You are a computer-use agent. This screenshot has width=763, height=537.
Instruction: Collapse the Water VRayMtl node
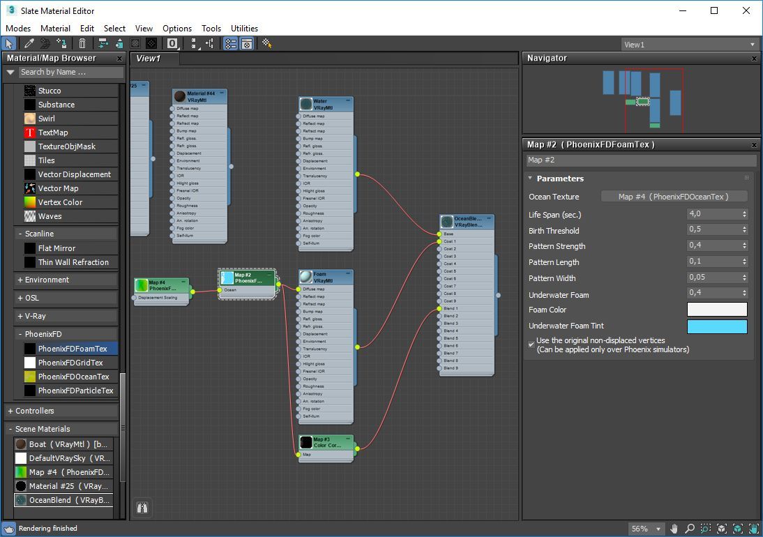[348, 100]
